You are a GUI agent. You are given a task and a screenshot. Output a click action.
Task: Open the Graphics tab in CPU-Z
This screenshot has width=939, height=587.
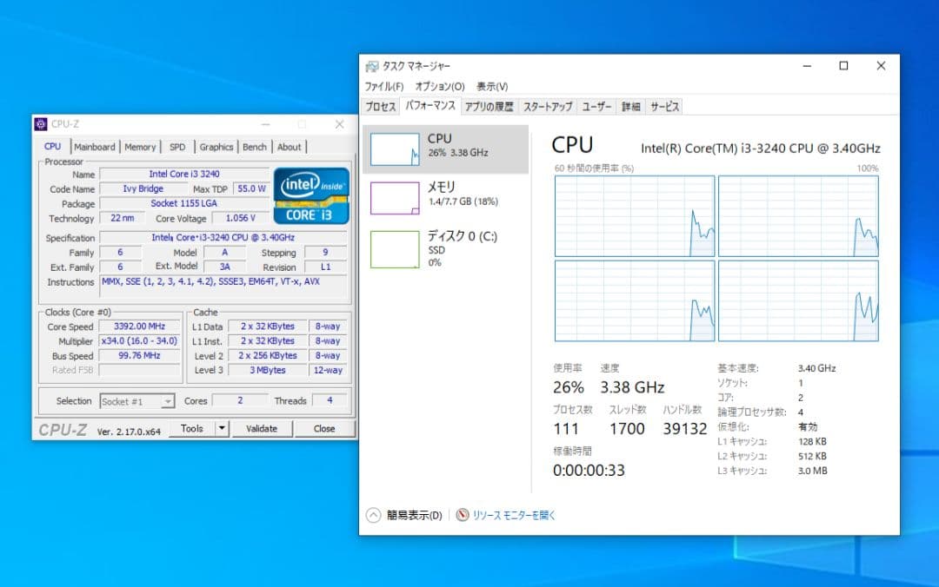pos(216,147)
